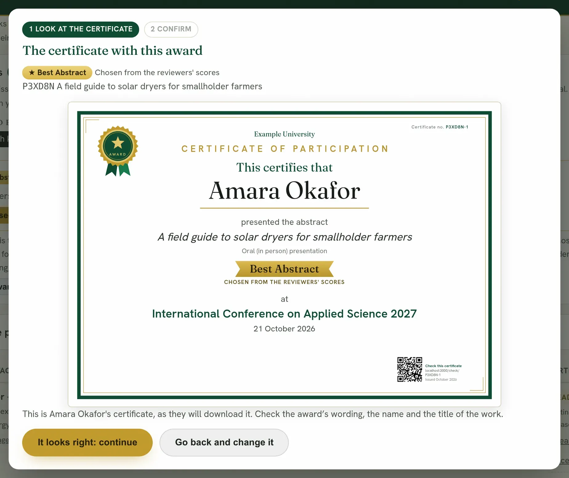
Task: Click the date '21 October 2026'
Action: coord(284,329)
